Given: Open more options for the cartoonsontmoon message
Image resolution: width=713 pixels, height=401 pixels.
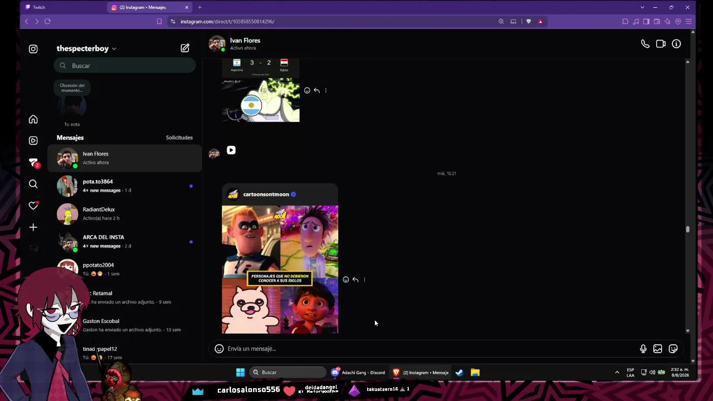Looking at the screenshot, I should pyautogui.click(x=364, y=280).
